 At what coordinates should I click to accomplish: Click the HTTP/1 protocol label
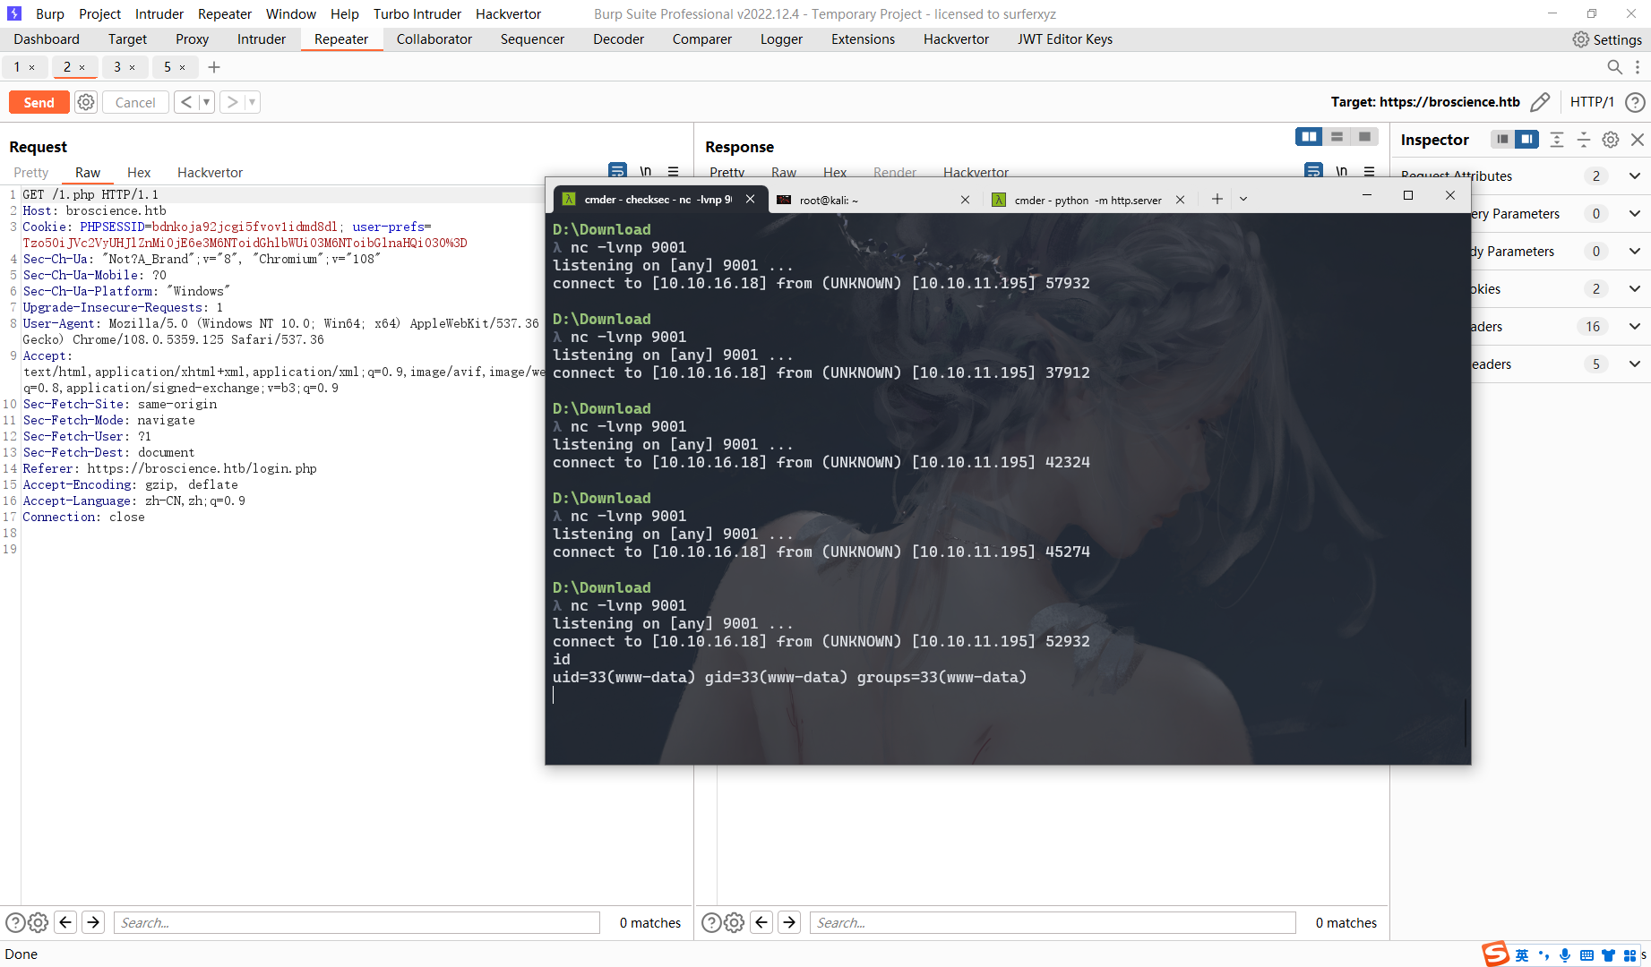tap(1592, 102)
